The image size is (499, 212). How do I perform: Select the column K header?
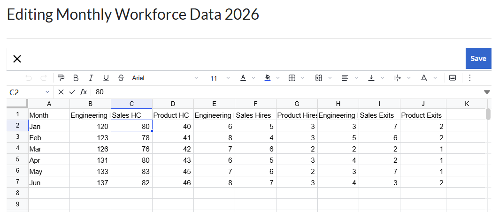[x=467, y=104]
